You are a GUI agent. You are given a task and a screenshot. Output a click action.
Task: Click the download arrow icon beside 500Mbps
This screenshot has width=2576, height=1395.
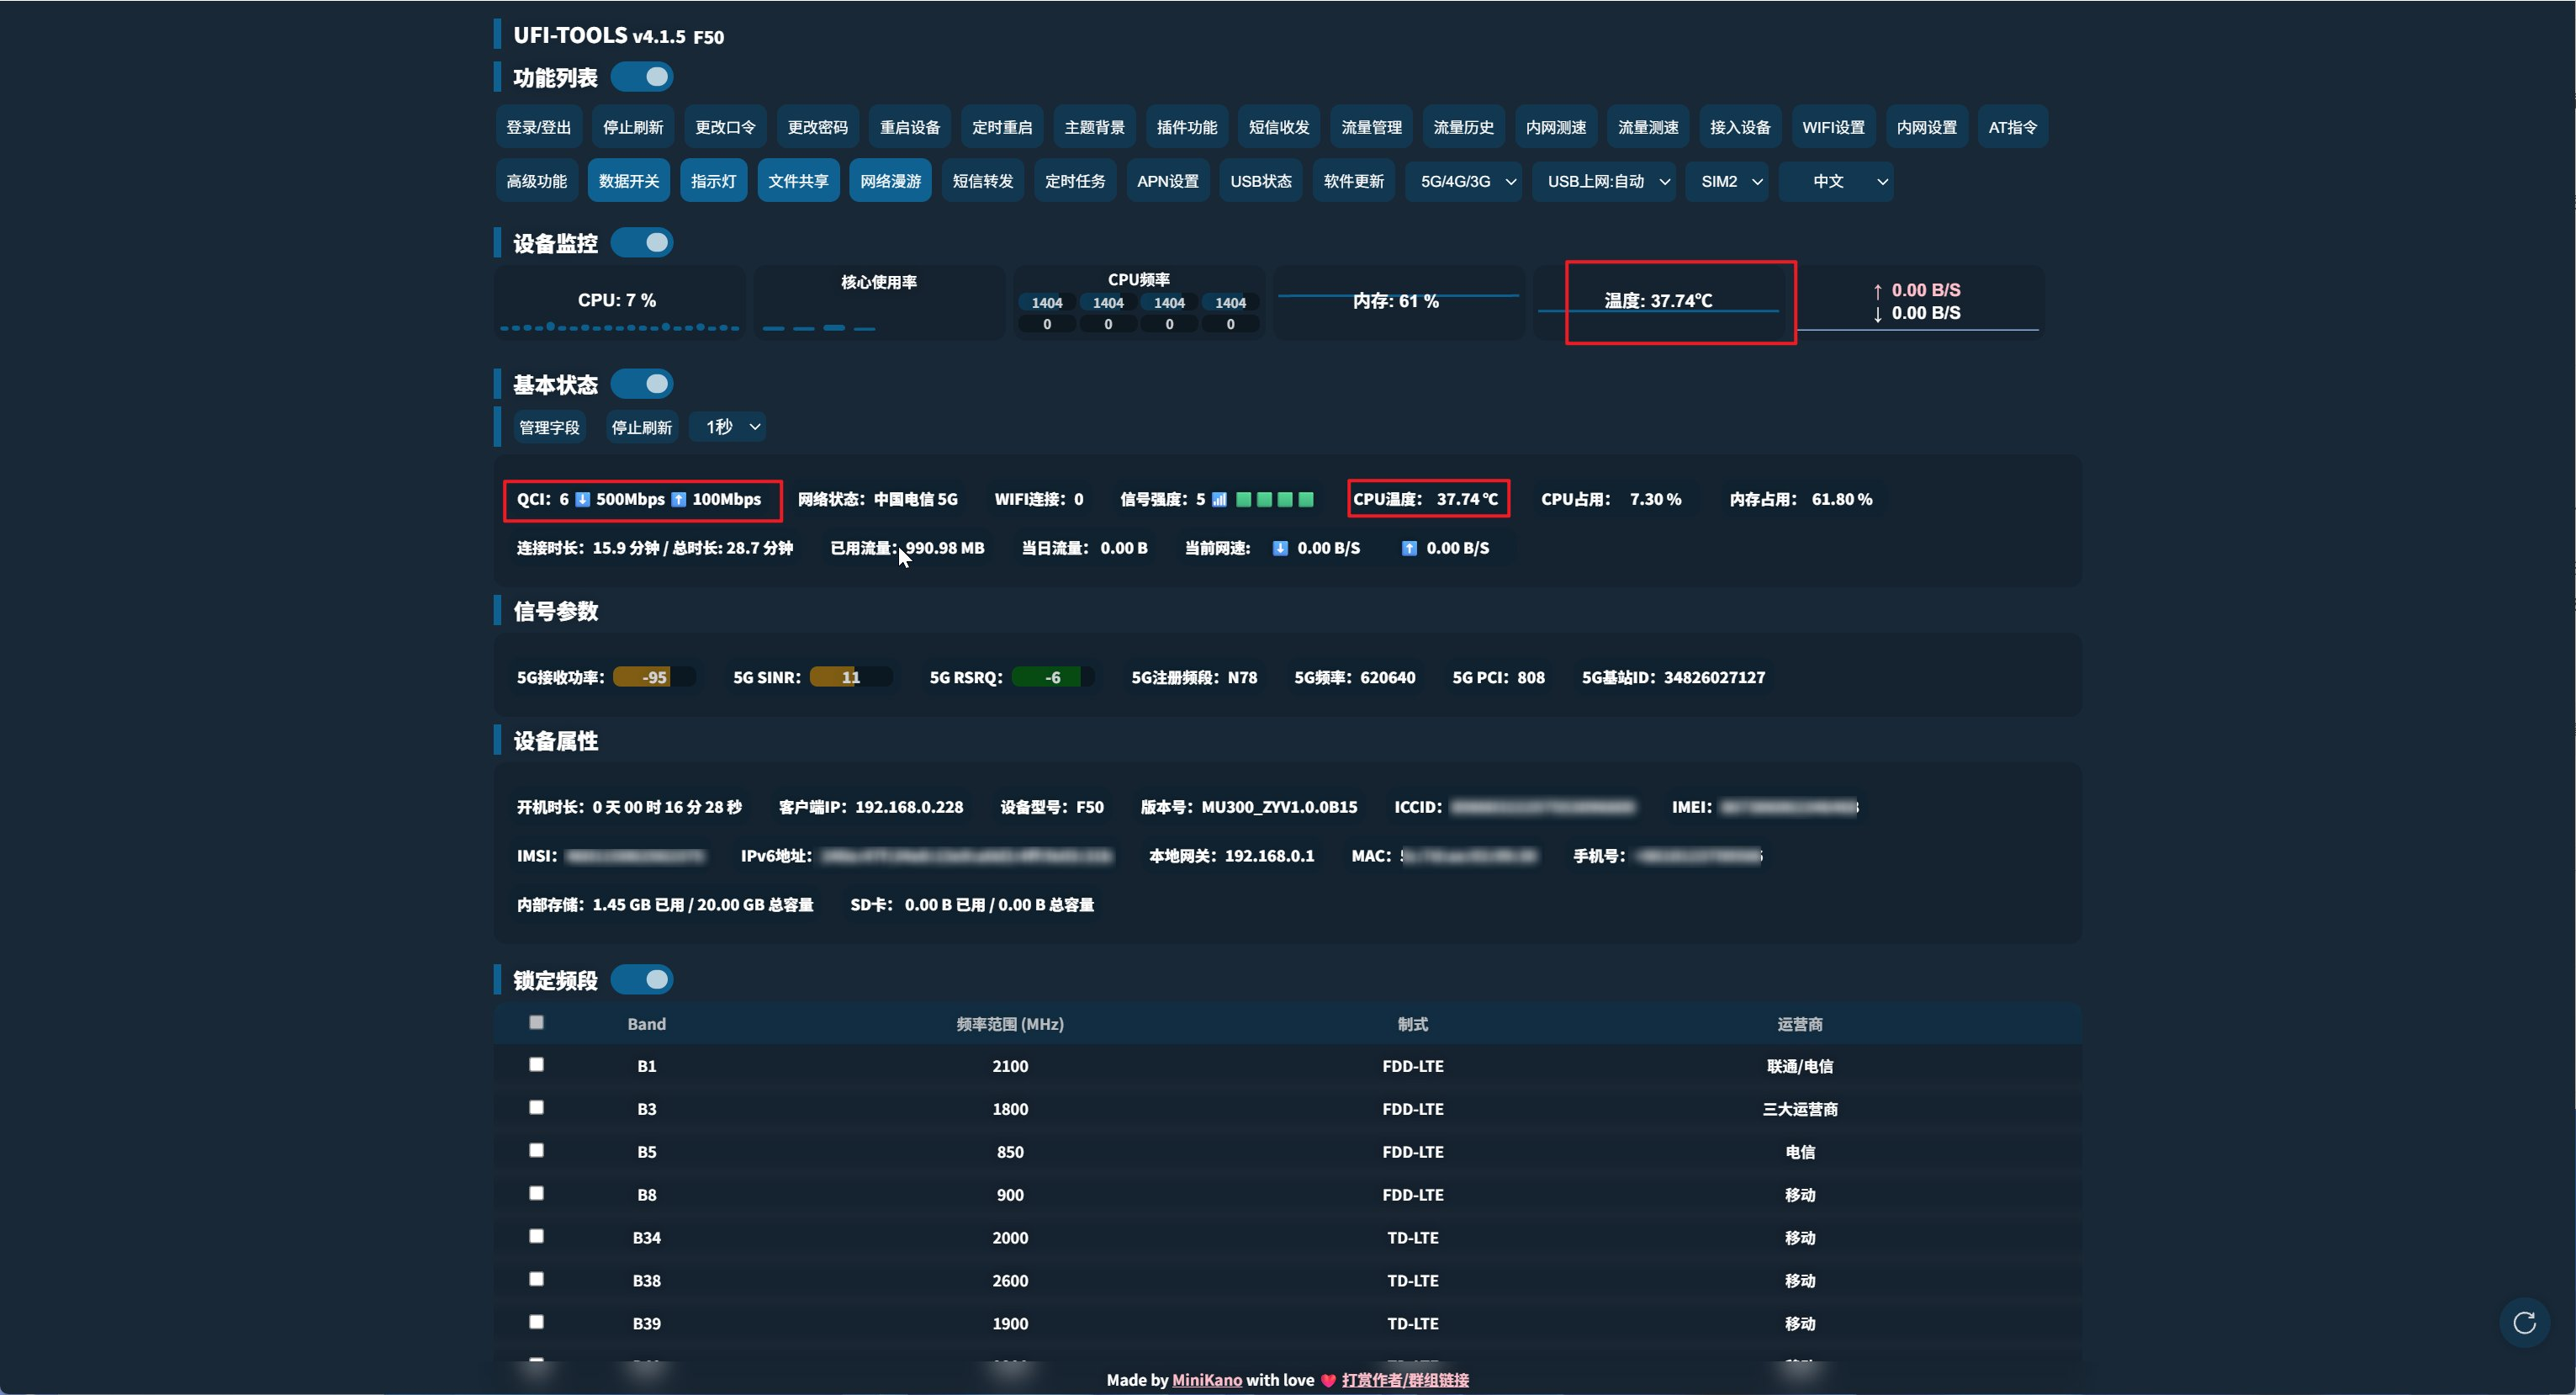pyautogui.click(x=583, y=500)
